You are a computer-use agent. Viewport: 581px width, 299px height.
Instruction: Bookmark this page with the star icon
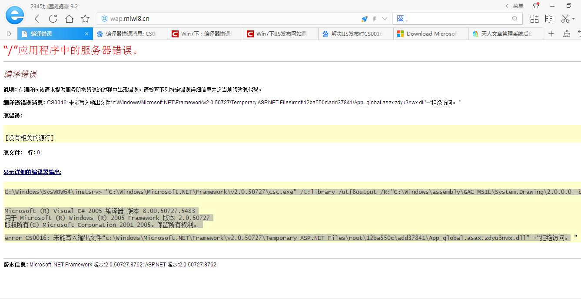[x=85, y=19]
